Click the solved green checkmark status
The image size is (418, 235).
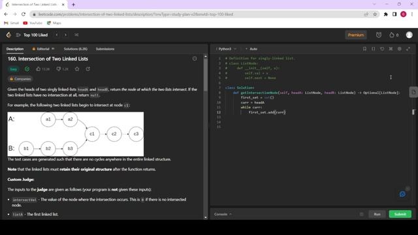pos(27,69)
